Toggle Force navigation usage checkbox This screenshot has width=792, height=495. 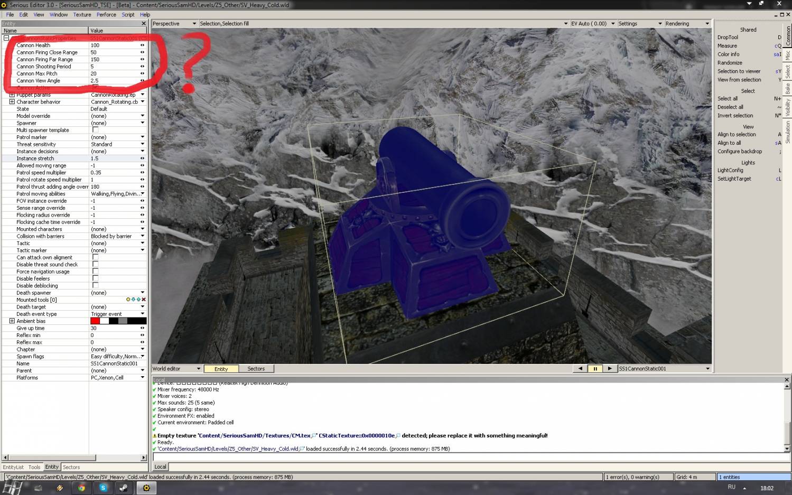(x=95, y=272)
